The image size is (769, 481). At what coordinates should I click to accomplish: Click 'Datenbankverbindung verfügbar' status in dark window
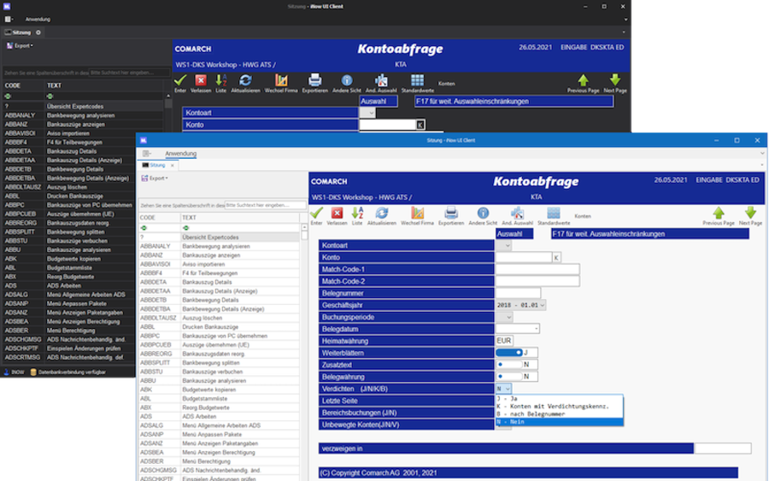click(x=68, y=372)
